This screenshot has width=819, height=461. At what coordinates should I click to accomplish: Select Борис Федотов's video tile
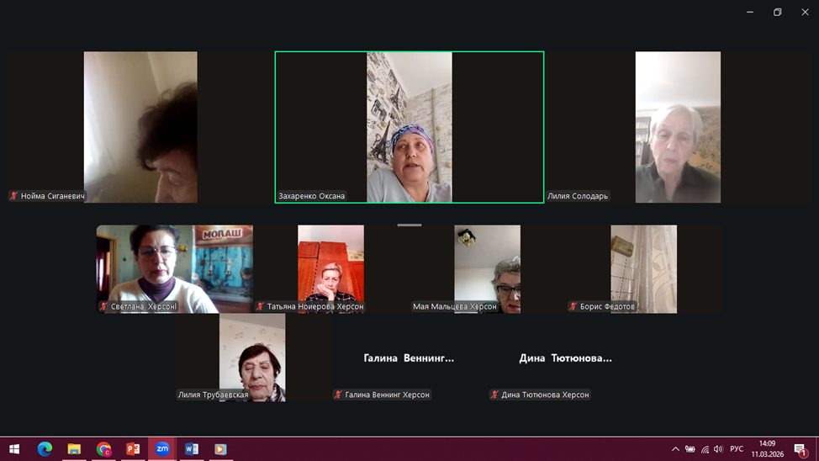(x=643, y=268)
